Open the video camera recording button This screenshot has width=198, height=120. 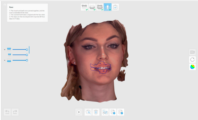click(x=192, y=52)
